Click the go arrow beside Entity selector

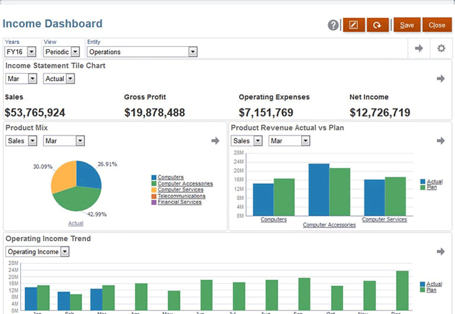(419, 49)
